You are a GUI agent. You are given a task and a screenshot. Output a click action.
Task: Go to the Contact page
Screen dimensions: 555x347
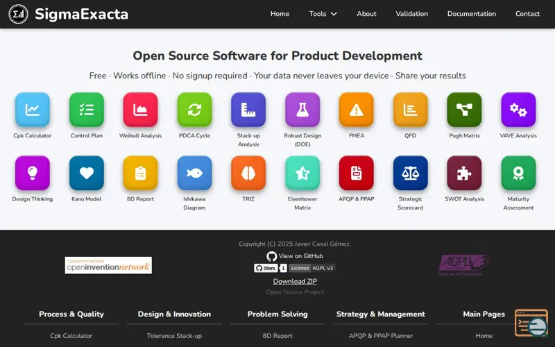click(527, 14)
